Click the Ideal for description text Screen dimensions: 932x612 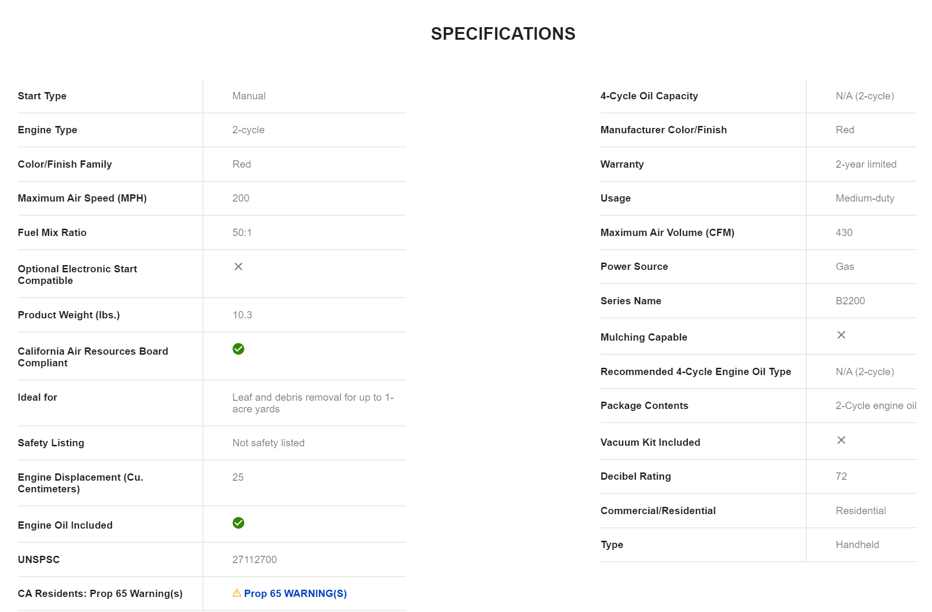click(x=313, y=403)
